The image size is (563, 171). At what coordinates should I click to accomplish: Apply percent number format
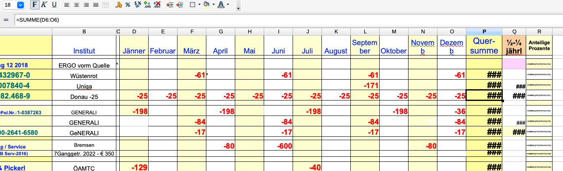(128, 5)
